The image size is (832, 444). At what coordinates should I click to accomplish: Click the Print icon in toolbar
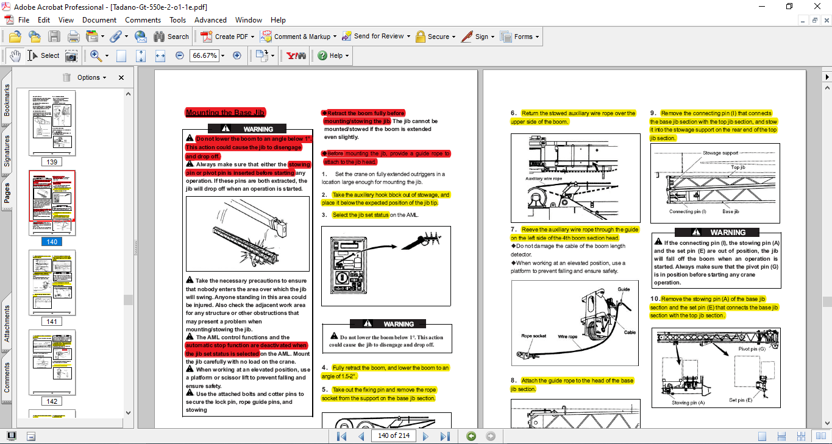click(74, 37)
